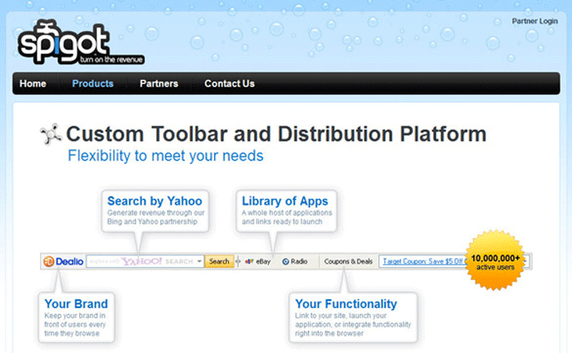Click the propeller icon beside the heading
572x353 pixels.
click(51, 135)
